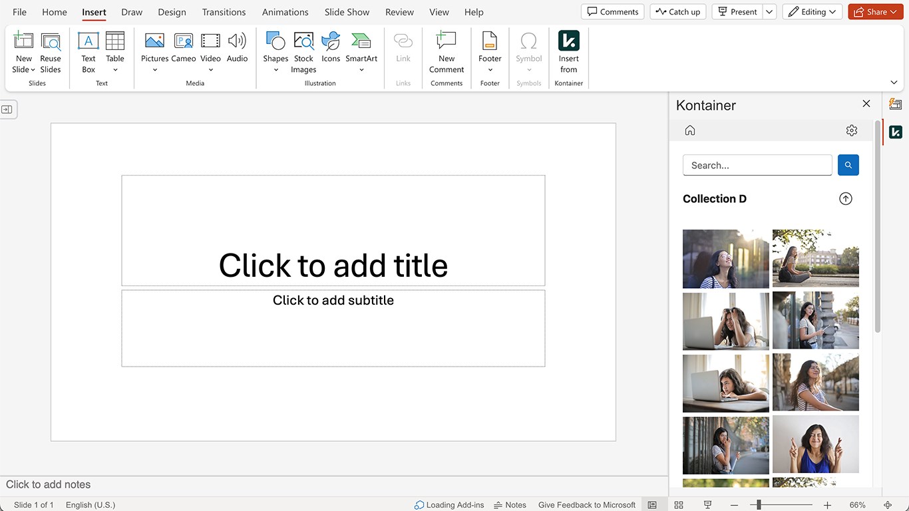The height and width of the screenshot is (511, 909).
Task: Zoom out using the minus button
Action: pos(734,505)
